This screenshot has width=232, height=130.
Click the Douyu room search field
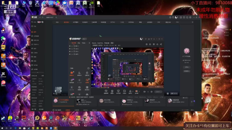tap(50, 17)
